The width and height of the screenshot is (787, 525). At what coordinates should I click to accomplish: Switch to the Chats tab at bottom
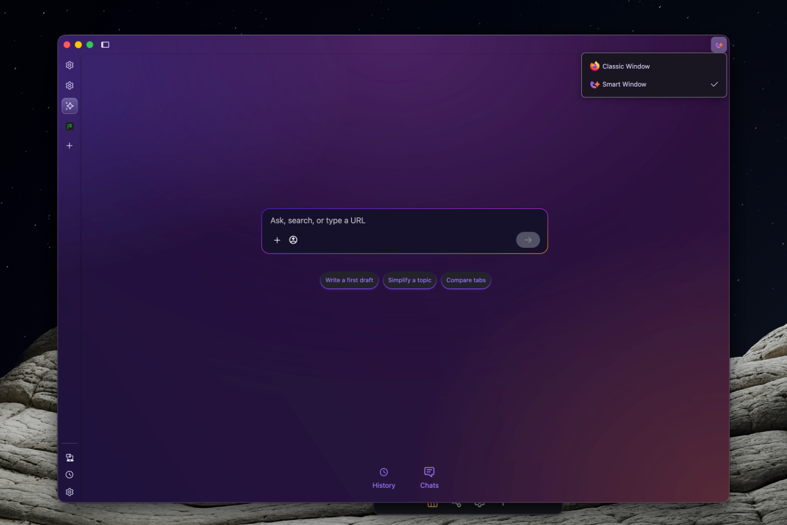point(429,478)
